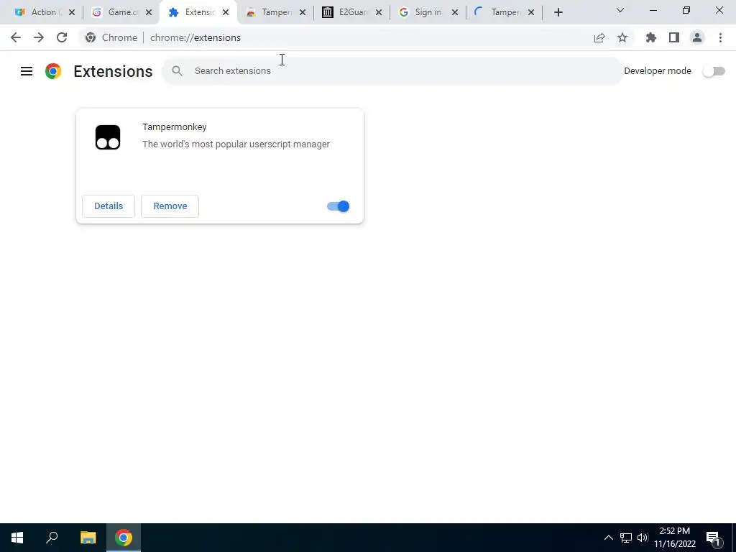Image resolution: width=736 pixels, height=552 pixels.
Task: Open Windows Start menu
Action: click(17, 538)
